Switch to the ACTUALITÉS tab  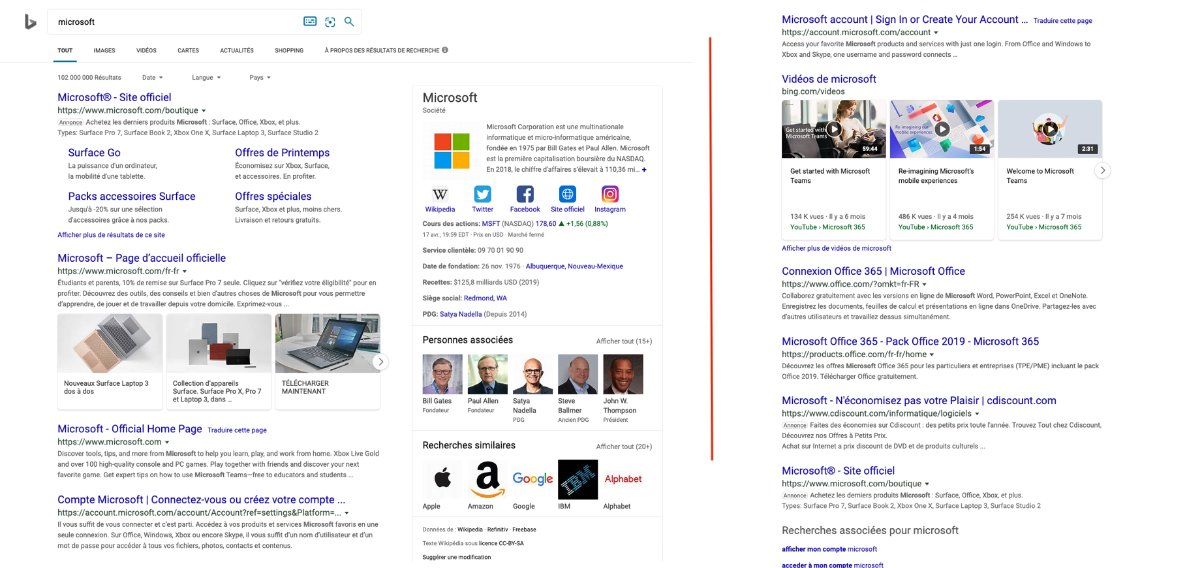click(x=237, y=50)
